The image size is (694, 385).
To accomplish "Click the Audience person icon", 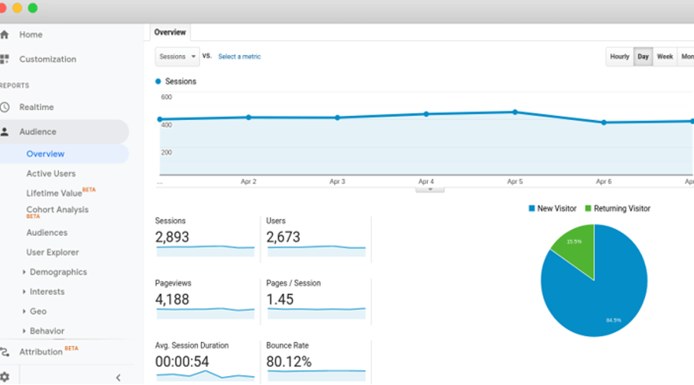I will point(5,131).
